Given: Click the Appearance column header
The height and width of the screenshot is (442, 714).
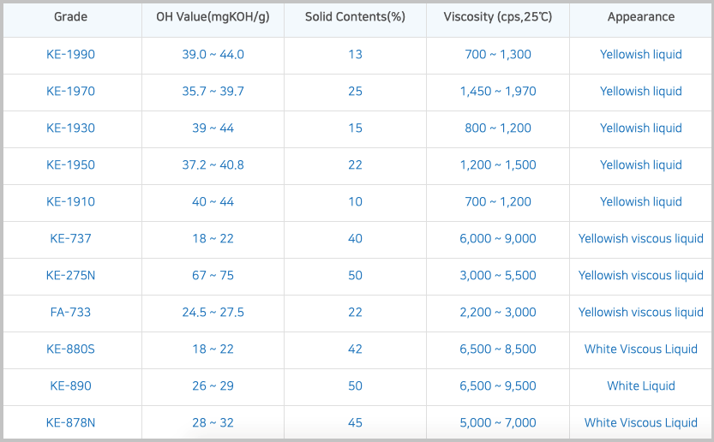Looking at the screenshot, I should tap(640, 17).
